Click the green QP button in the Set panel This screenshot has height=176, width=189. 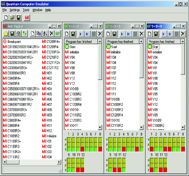pos(58,33)
